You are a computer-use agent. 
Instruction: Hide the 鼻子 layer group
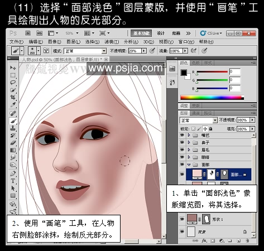point(182,142)
